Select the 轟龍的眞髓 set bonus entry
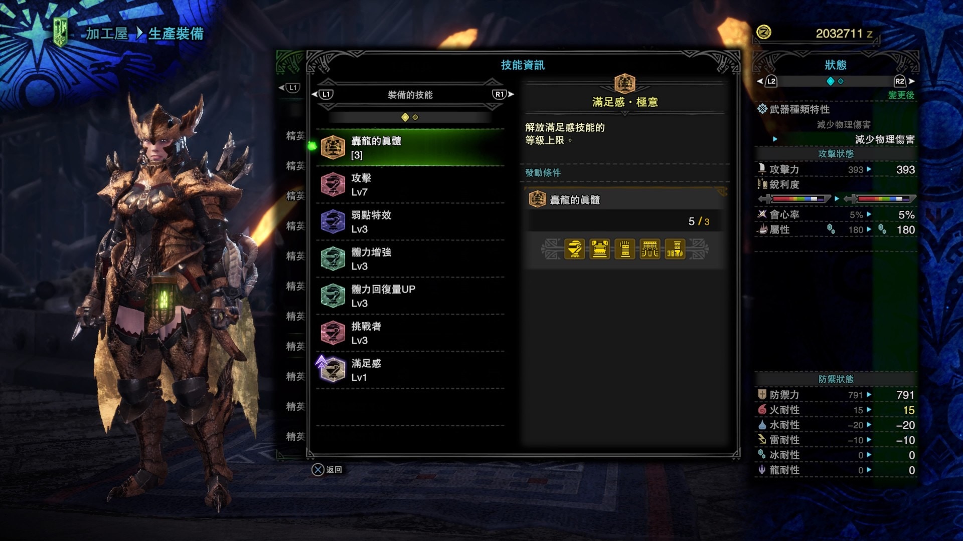The image size is (963, 541). [410, 148]
